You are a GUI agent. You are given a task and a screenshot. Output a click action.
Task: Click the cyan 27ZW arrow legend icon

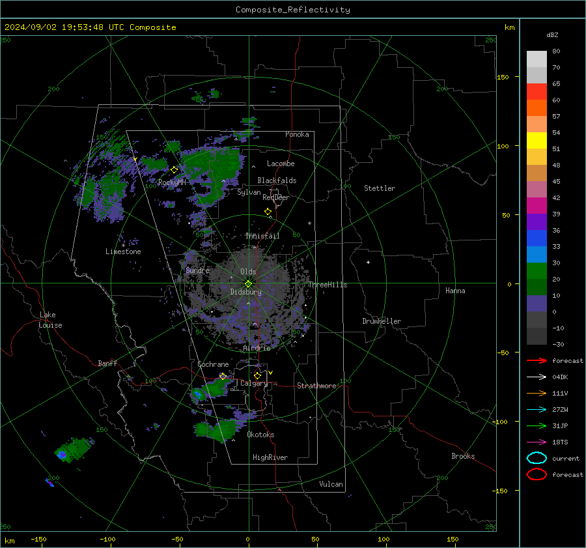(537, 410)
